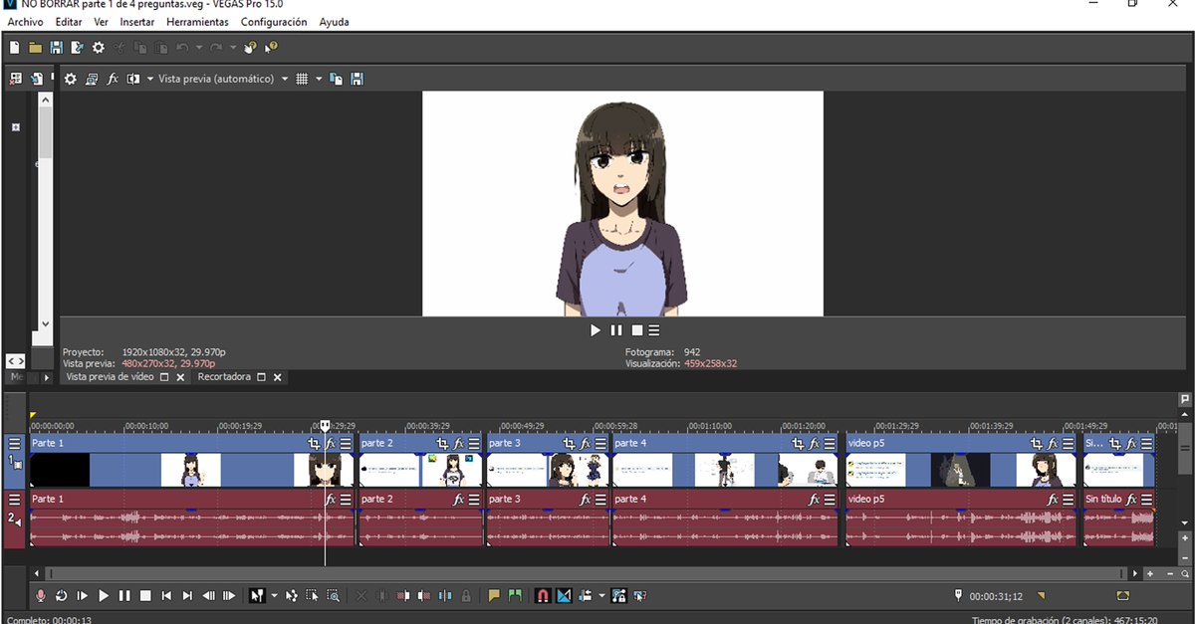
Task: Open event FX on video event Parte 1
Action: [331, 444]
